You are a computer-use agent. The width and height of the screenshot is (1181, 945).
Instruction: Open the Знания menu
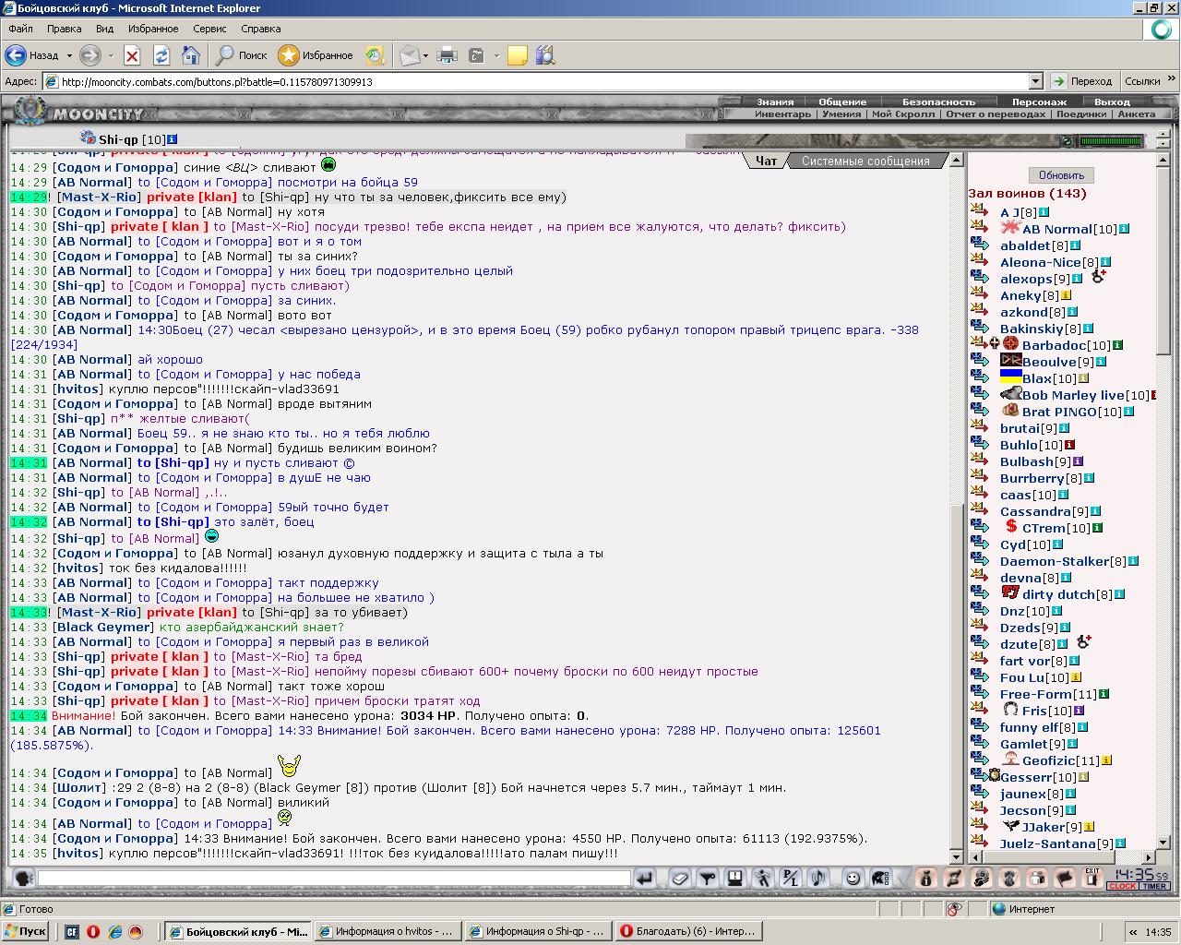pyautogui.click(x=775, y=102)
